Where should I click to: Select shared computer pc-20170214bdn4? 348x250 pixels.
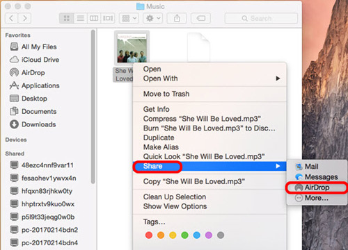[x=44, y=243]
